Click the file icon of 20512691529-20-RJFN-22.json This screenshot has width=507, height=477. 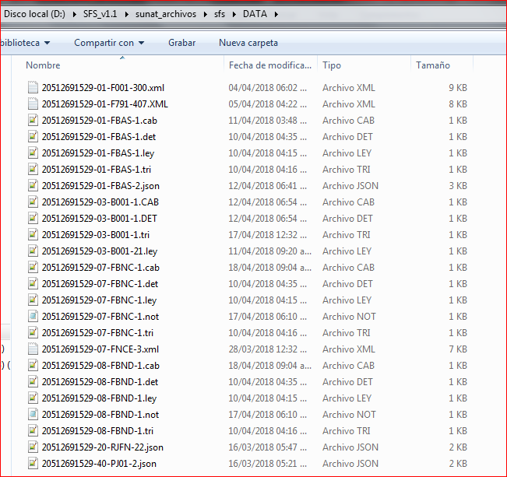(x=33, y=447)
